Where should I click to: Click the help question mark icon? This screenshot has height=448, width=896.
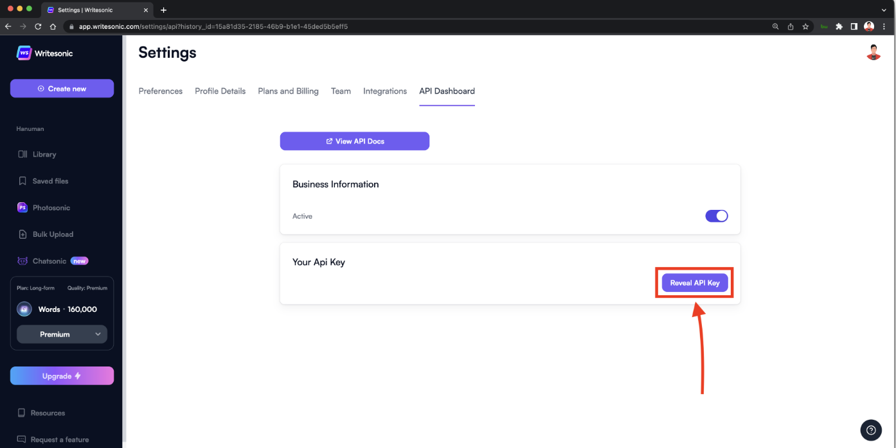coord(870,430)
